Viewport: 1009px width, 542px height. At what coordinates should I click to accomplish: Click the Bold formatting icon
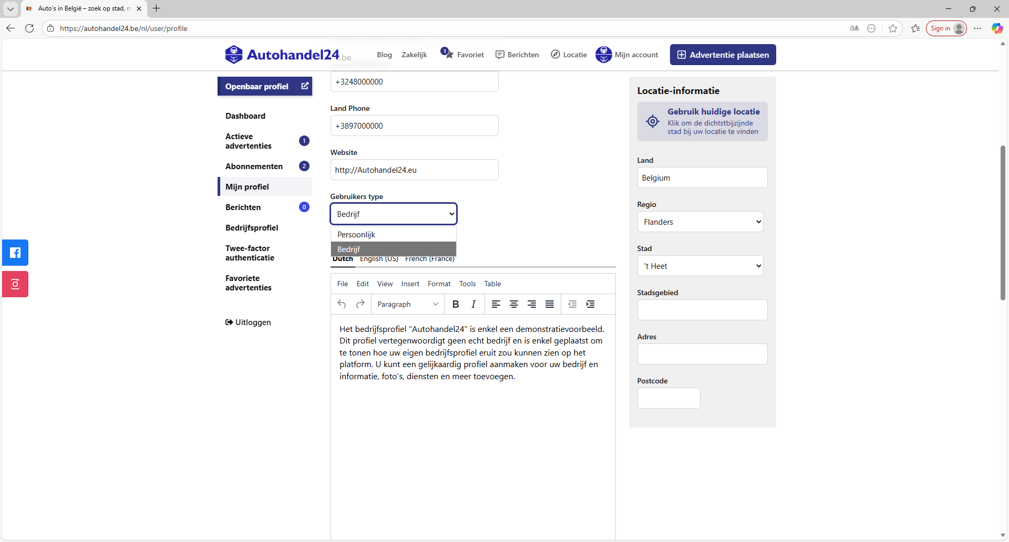tap(456, 304)
